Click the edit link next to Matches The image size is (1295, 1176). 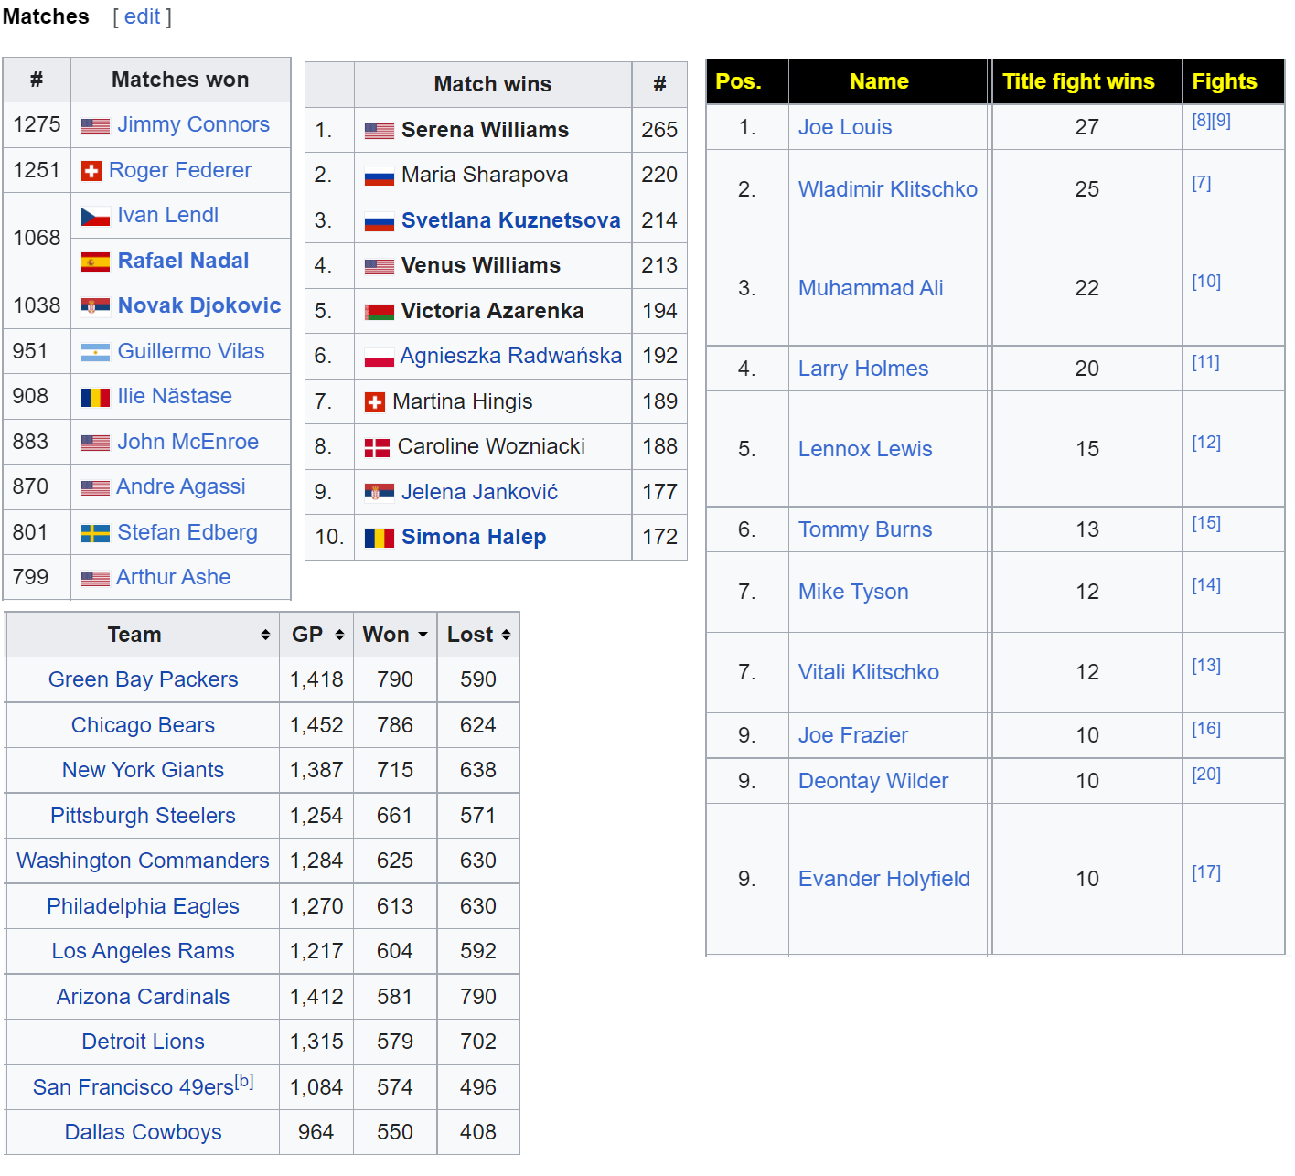pos(142,16)
